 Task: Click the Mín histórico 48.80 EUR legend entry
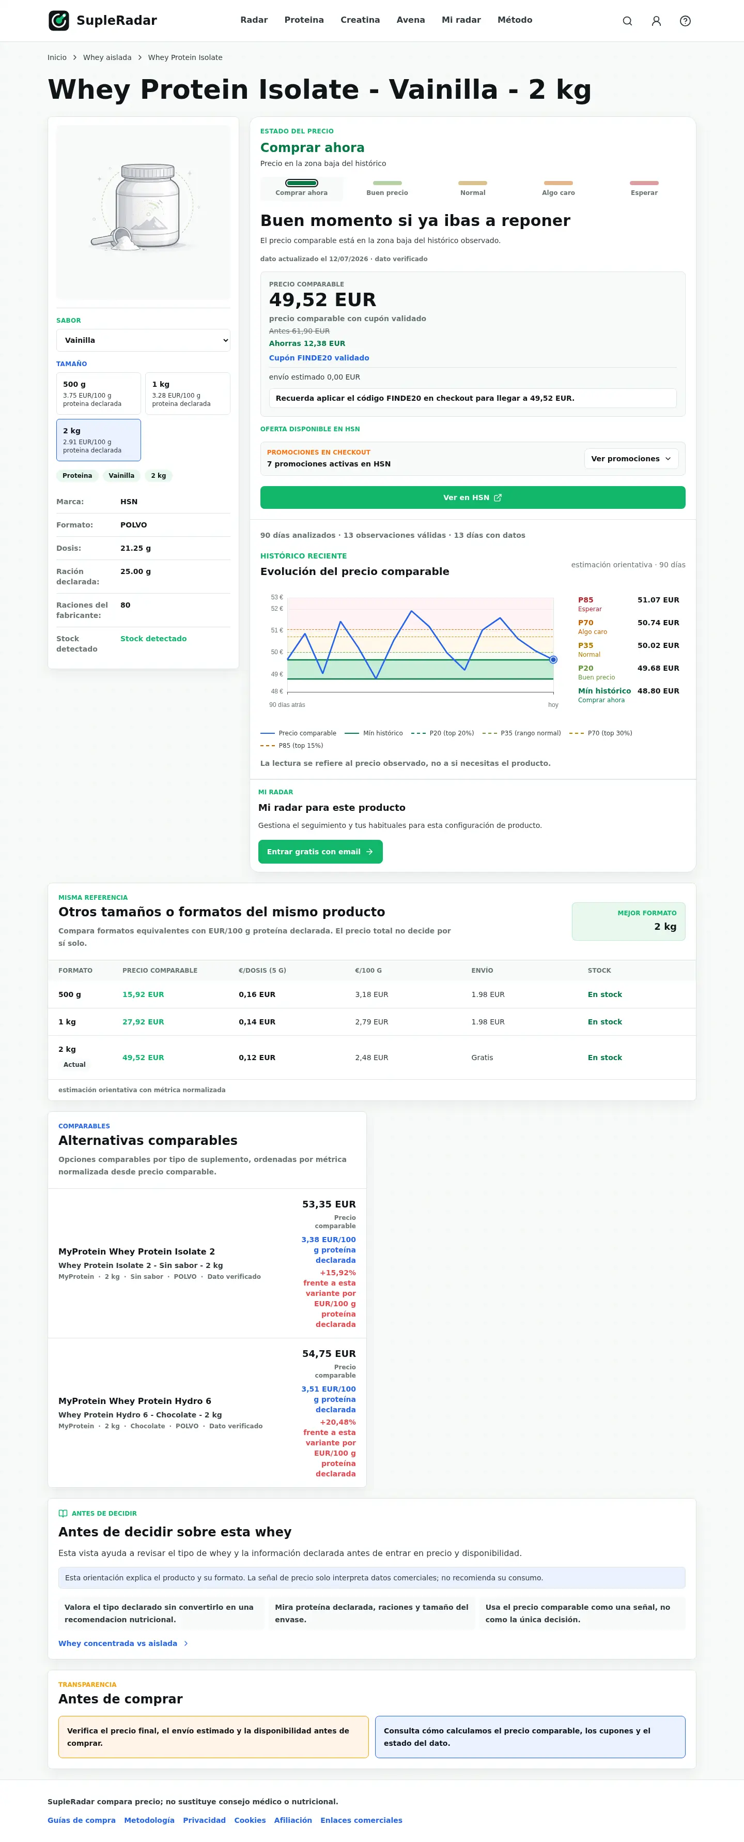(x=629, y=695)
